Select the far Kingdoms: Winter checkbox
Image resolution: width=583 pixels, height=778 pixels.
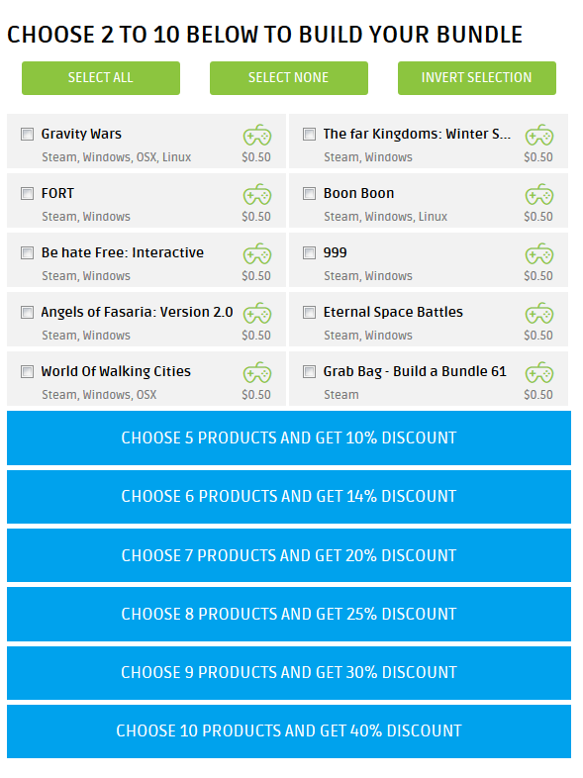(x=309, y=134)
